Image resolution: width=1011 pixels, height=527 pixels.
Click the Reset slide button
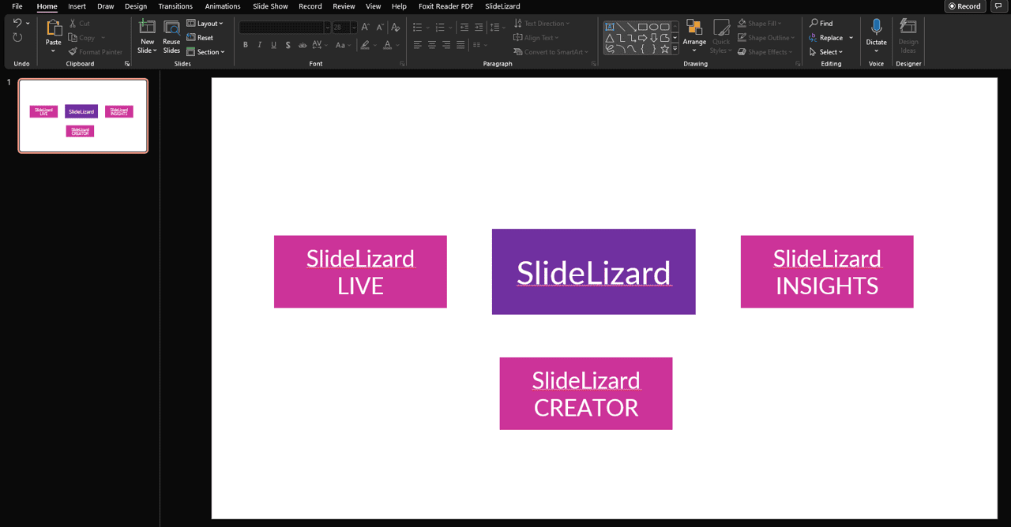[x=201, y=38]
